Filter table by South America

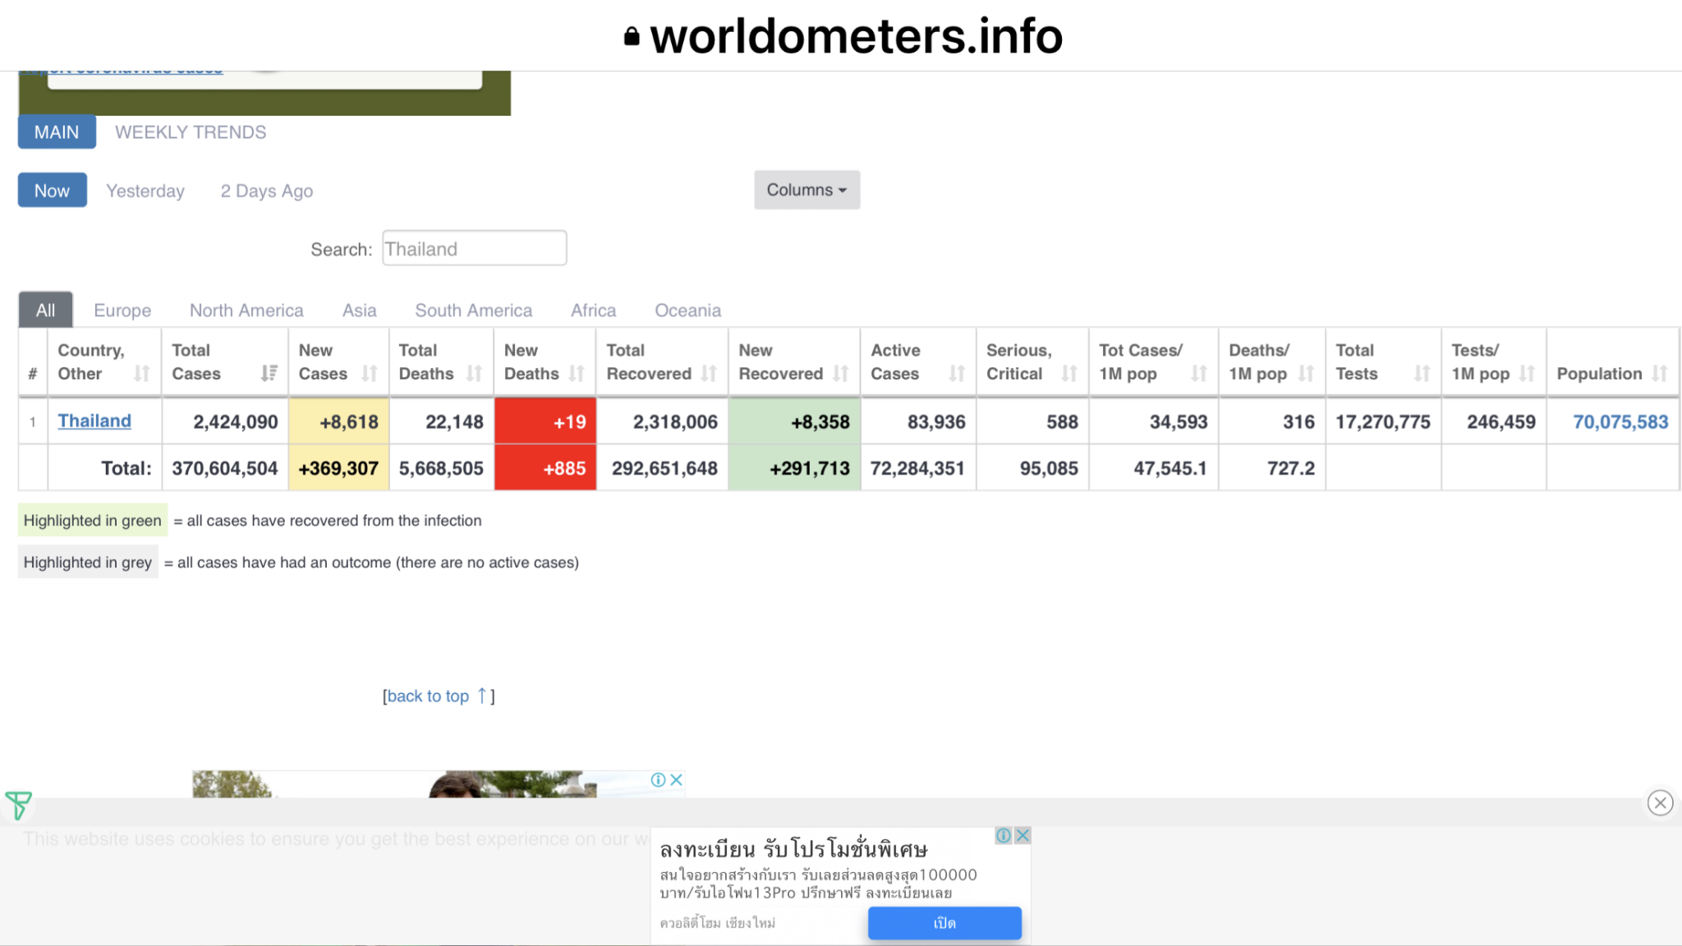[x=474, y=310]
